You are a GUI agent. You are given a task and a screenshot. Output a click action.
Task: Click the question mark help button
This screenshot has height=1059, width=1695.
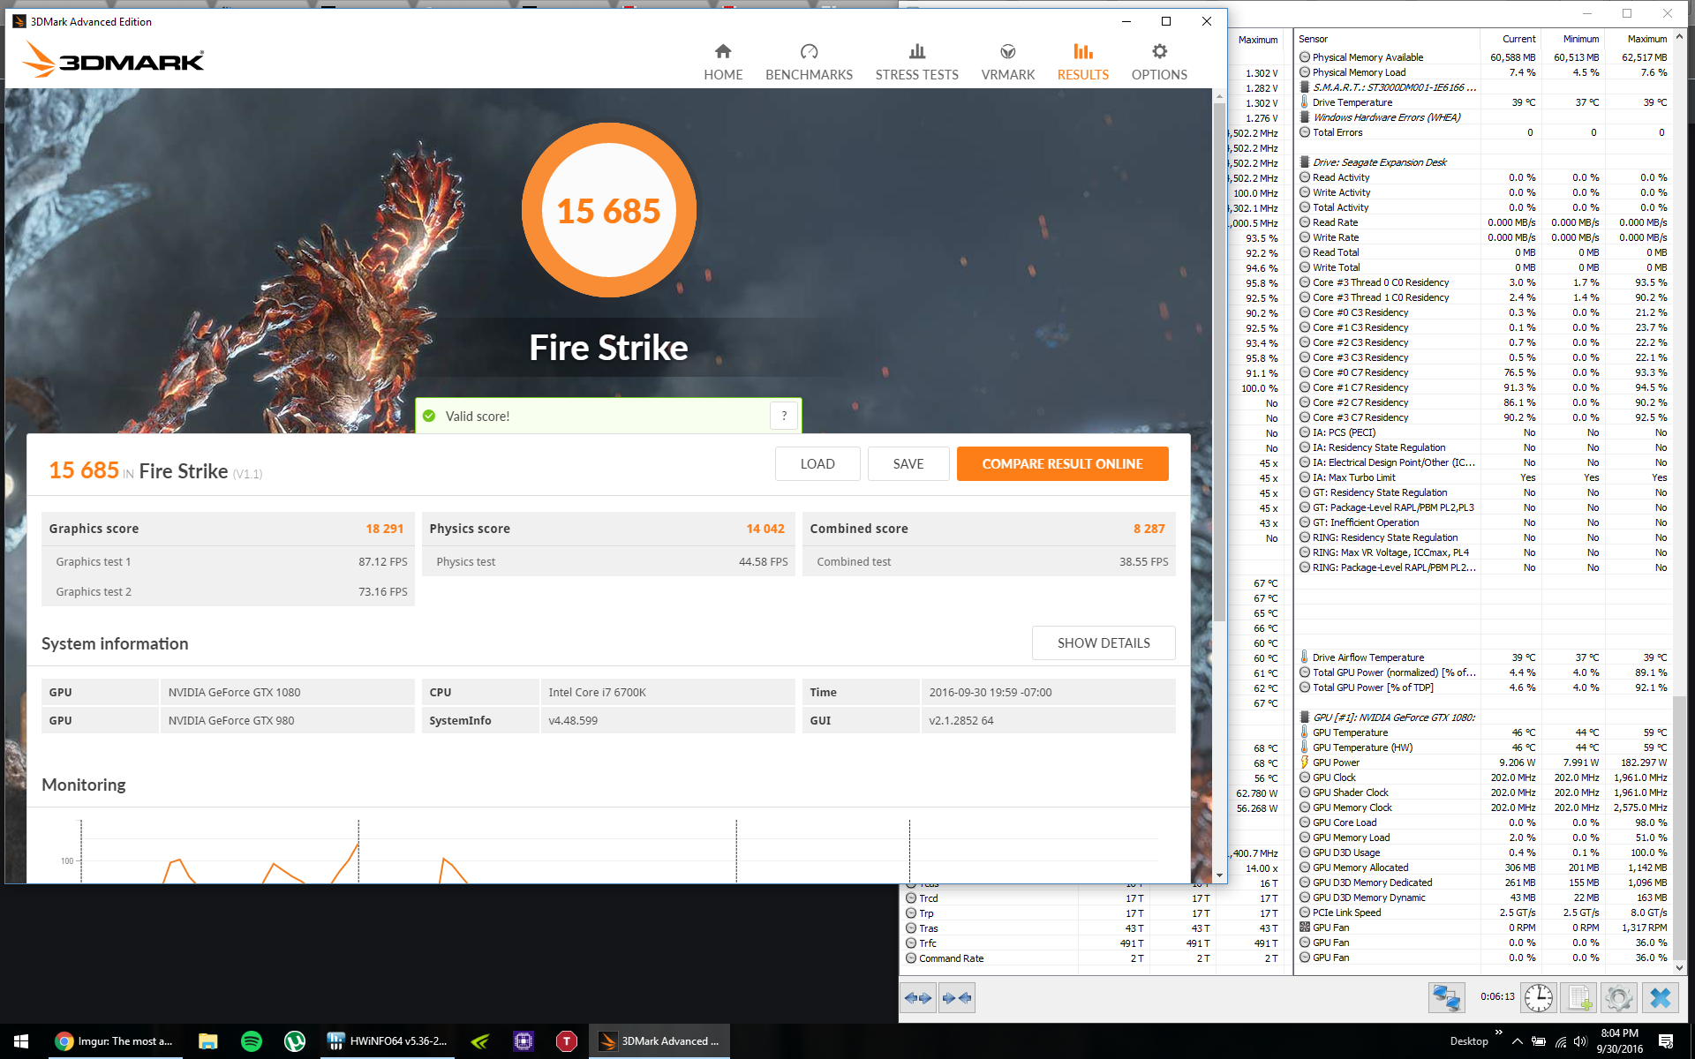click(x=784, y=416)
